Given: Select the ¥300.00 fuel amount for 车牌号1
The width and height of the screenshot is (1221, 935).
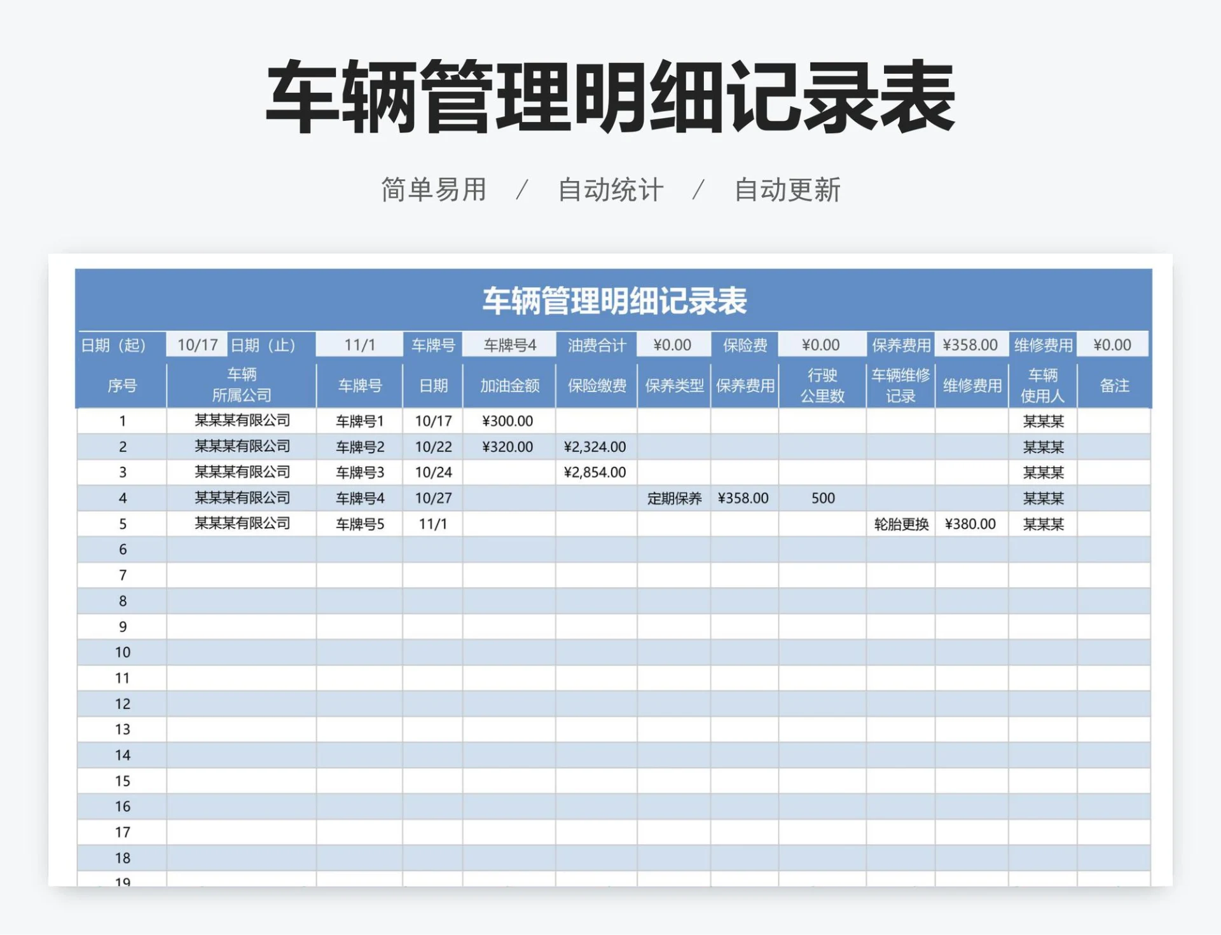Looking at the screenshot, I should (508, 420).
